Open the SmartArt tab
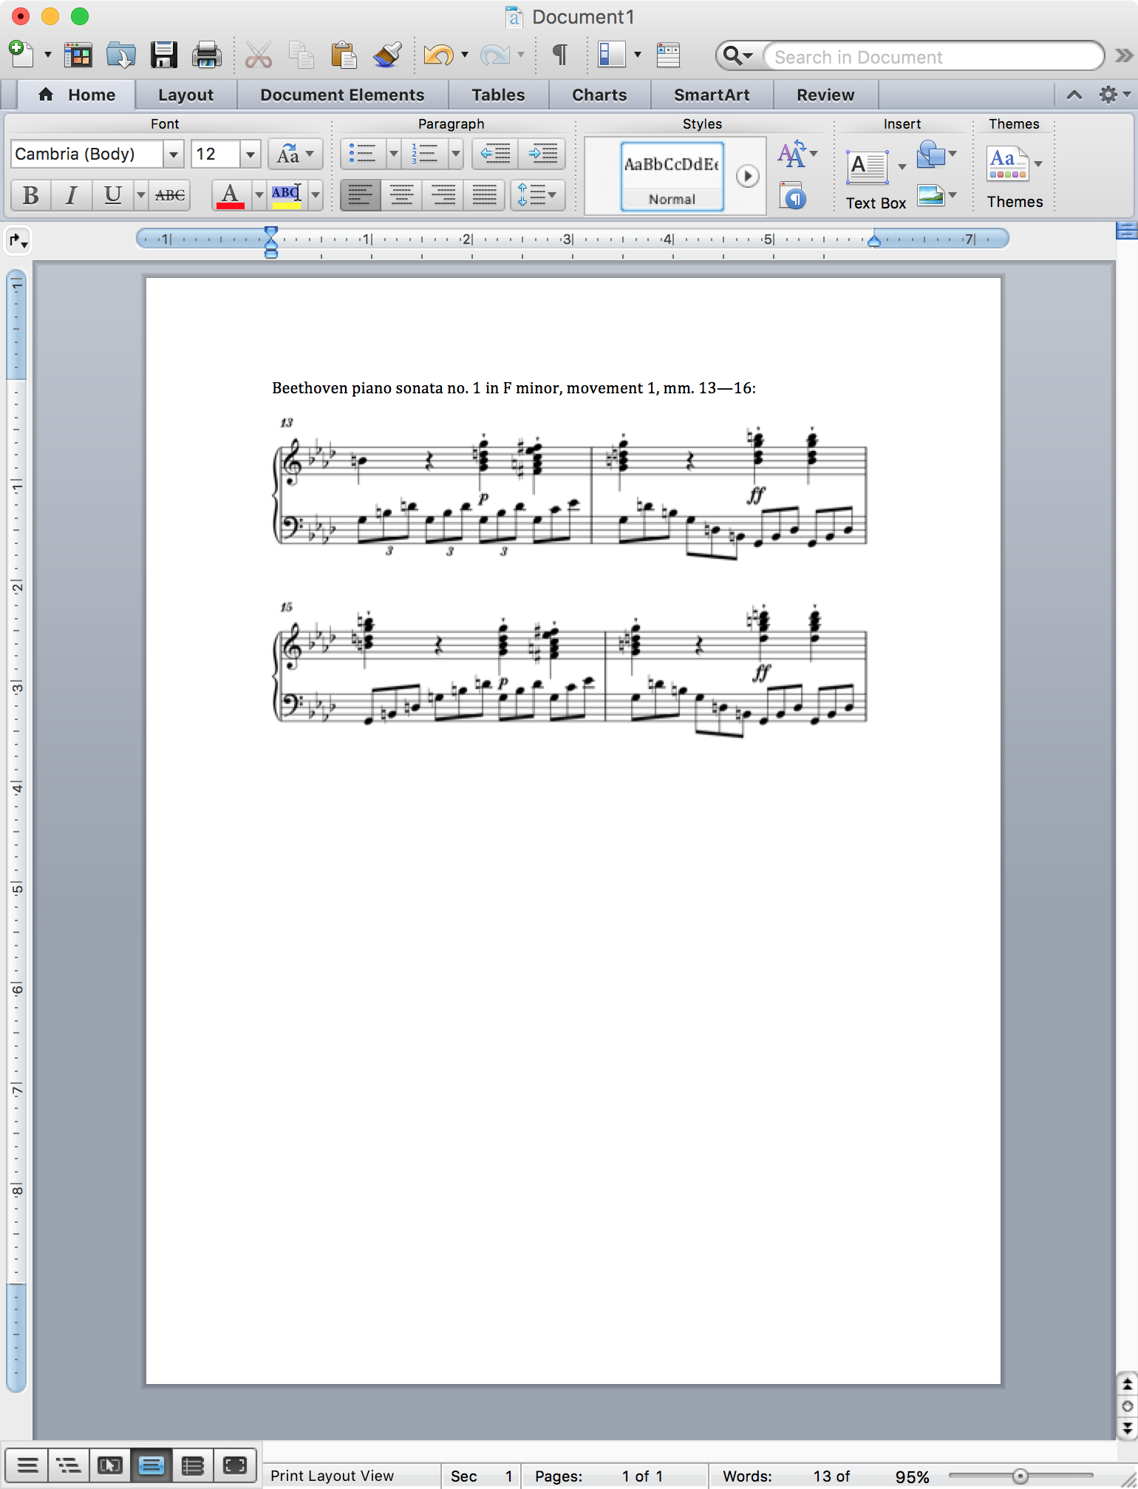 point(712,95)
